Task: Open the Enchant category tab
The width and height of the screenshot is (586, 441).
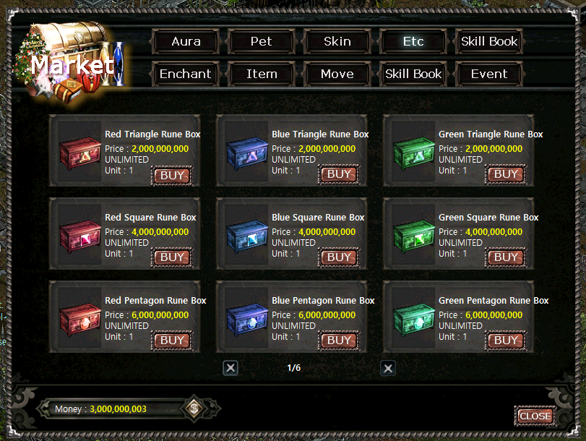Action: coord(186,74)
